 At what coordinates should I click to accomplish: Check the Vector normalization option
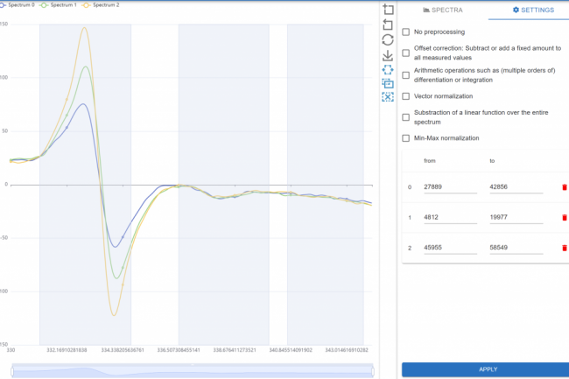(x=405, y=96)
